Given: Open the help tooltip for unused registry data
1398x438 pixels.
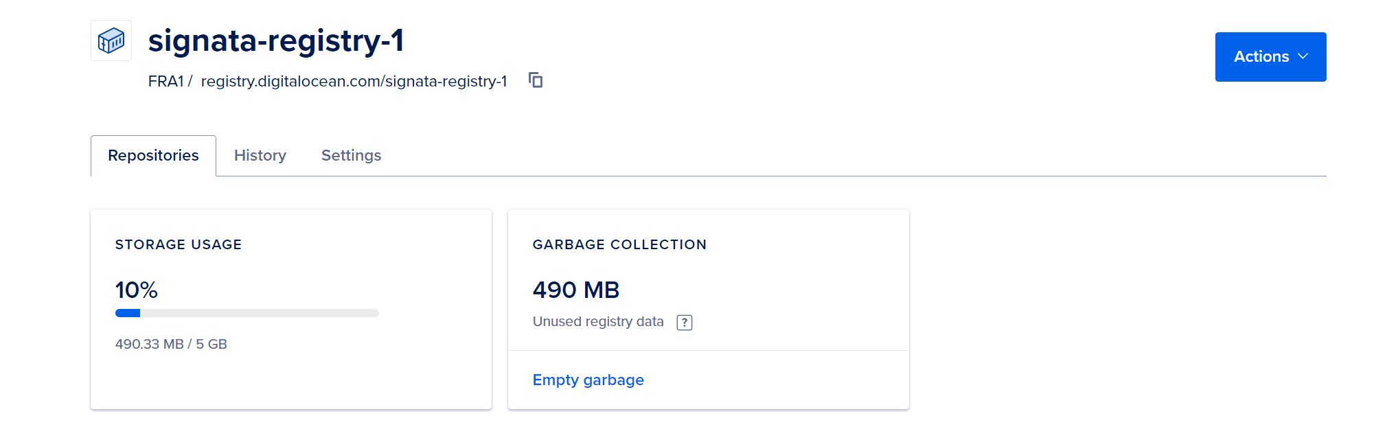Looking at the screenshot, I should [x=685, y=323].
